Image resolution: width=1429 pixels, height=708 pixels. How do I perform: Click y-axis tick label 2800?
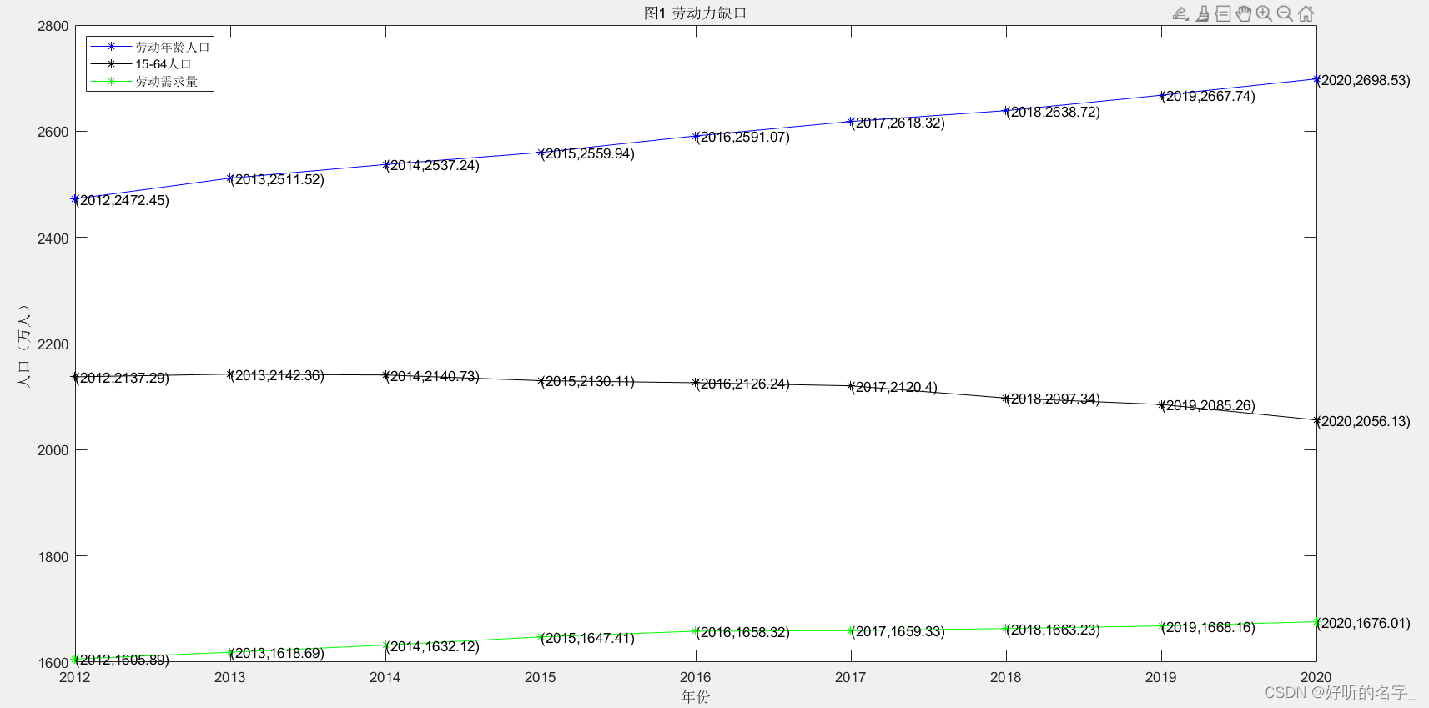[53, 26]
